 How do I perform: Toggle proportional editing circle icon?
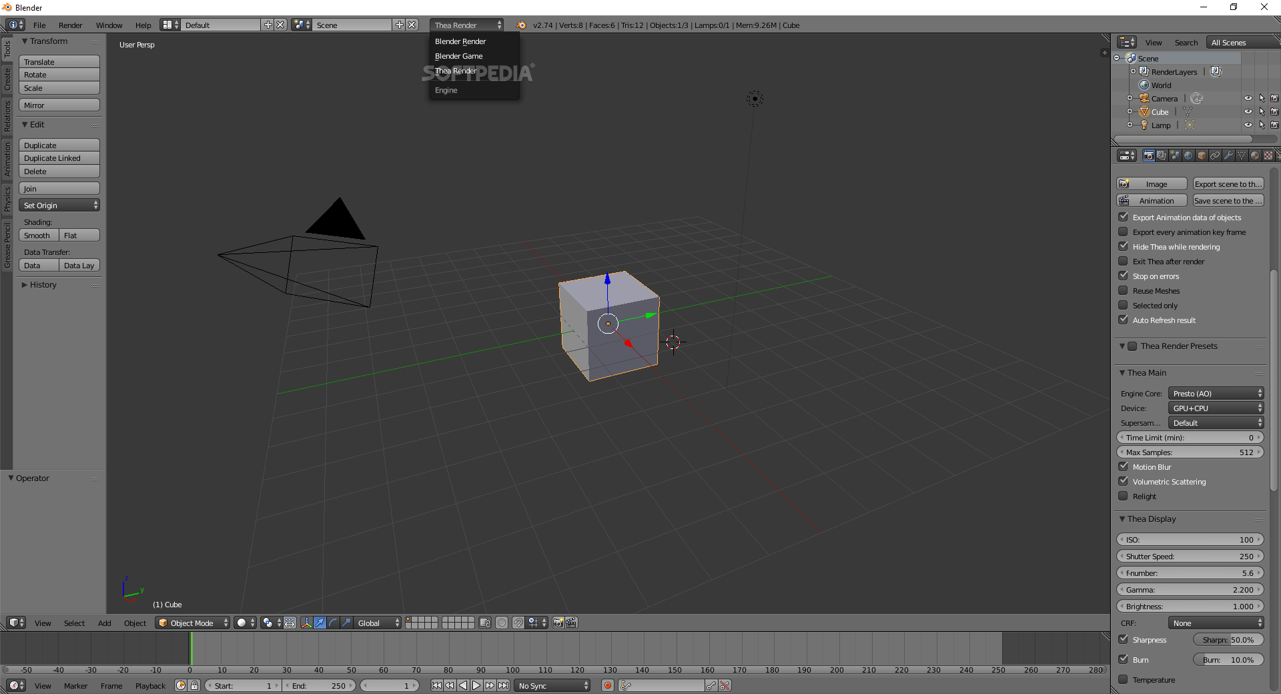[502, 623]
